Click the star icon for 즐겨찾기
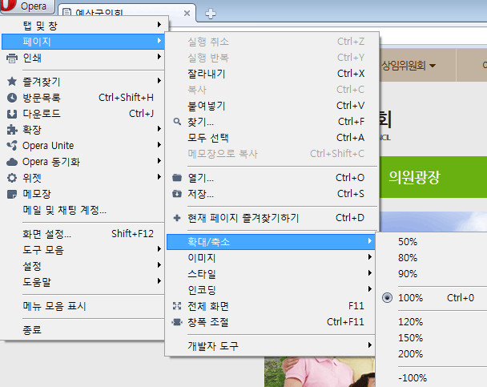This screenshot has width=487, height=387. pyautogui.click(x=11, y=82)
